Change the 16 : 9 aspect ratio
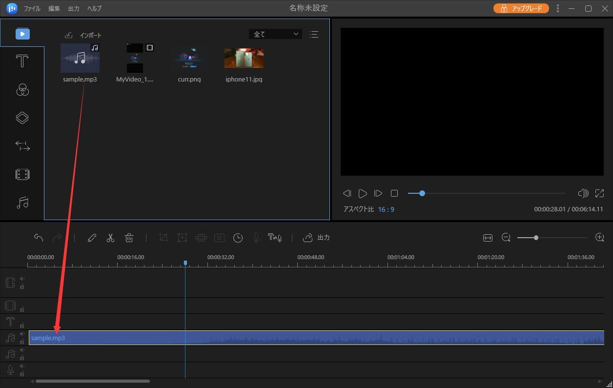Viewport: 613px width, 388px height. [x=386, y=209]
